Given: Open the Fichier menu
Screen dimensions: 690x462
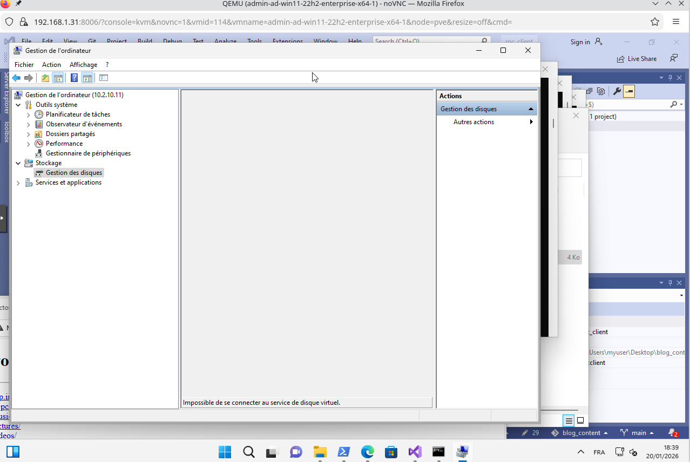Looking at the screenshot, I should tap(24, 65).
